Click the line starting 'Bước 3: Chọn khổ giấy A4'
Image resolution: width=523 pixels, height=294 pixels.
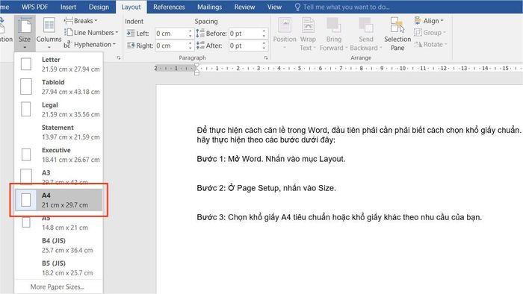pos(339,217)
